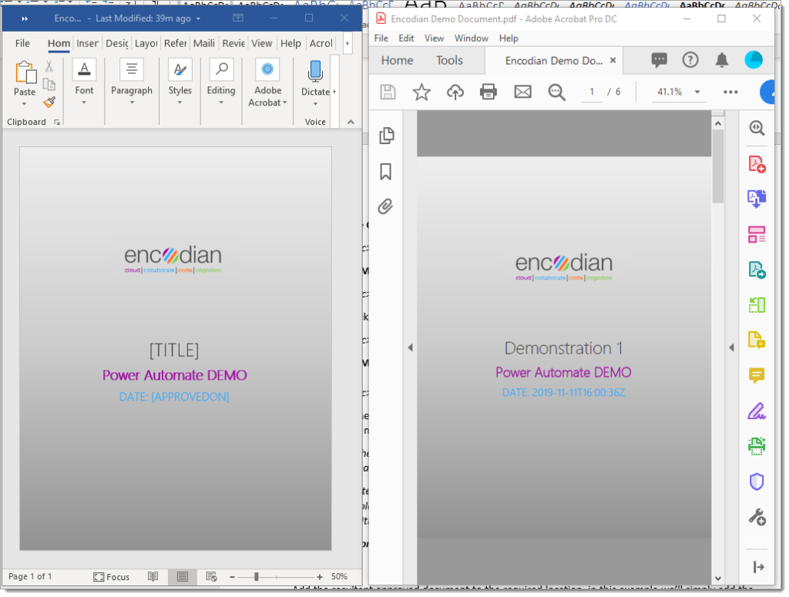Screen dimensions: 789x597
Task: Click the cloud upload icon in Acrobat
Action: click(455, 92)
